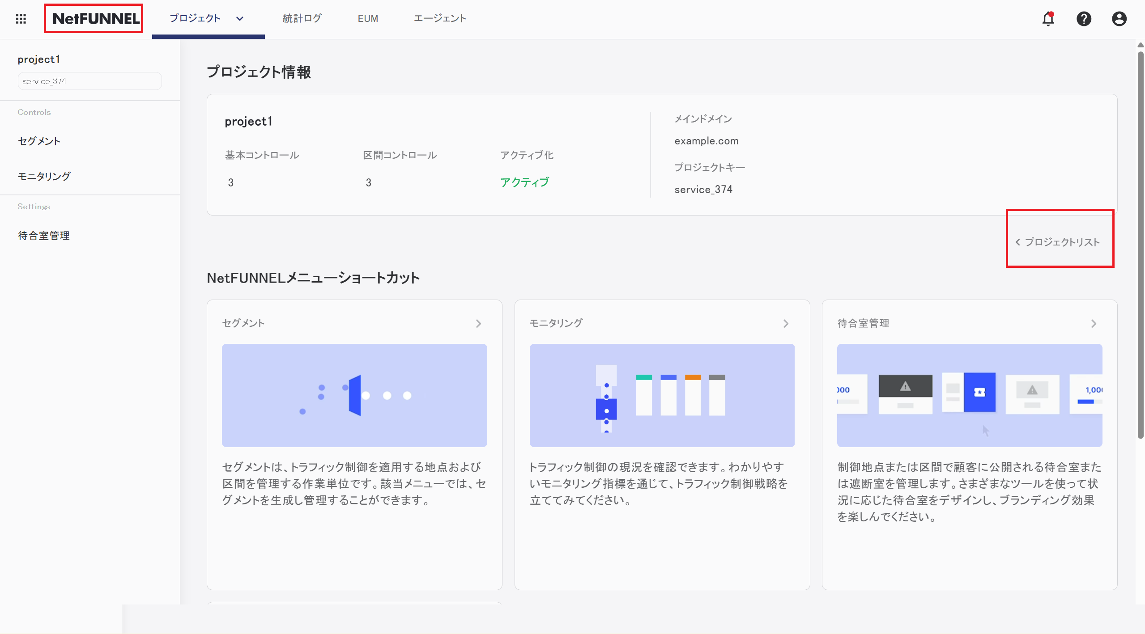Viewport: 1145px width, 634px height.
Task: Click the モニタリング card arrow icon
Action: 786,323
